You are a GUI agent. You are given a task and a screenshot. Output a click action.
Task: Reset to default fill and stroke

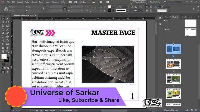coord(2,61)
